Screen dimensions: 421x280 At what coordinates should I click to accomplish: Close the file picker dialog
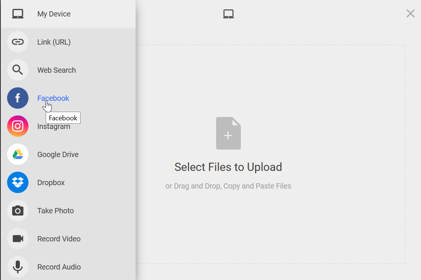point(411,13)
